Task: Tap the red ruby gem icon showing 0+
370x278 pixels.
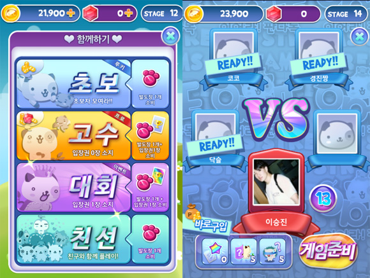Action: tap(91, 13)
